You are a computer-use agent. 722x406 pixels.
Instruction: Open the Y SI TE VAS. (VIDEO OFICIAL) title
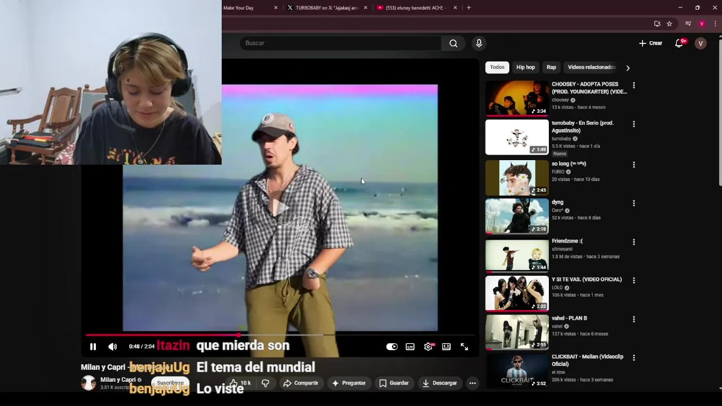[x=587, y=280]
